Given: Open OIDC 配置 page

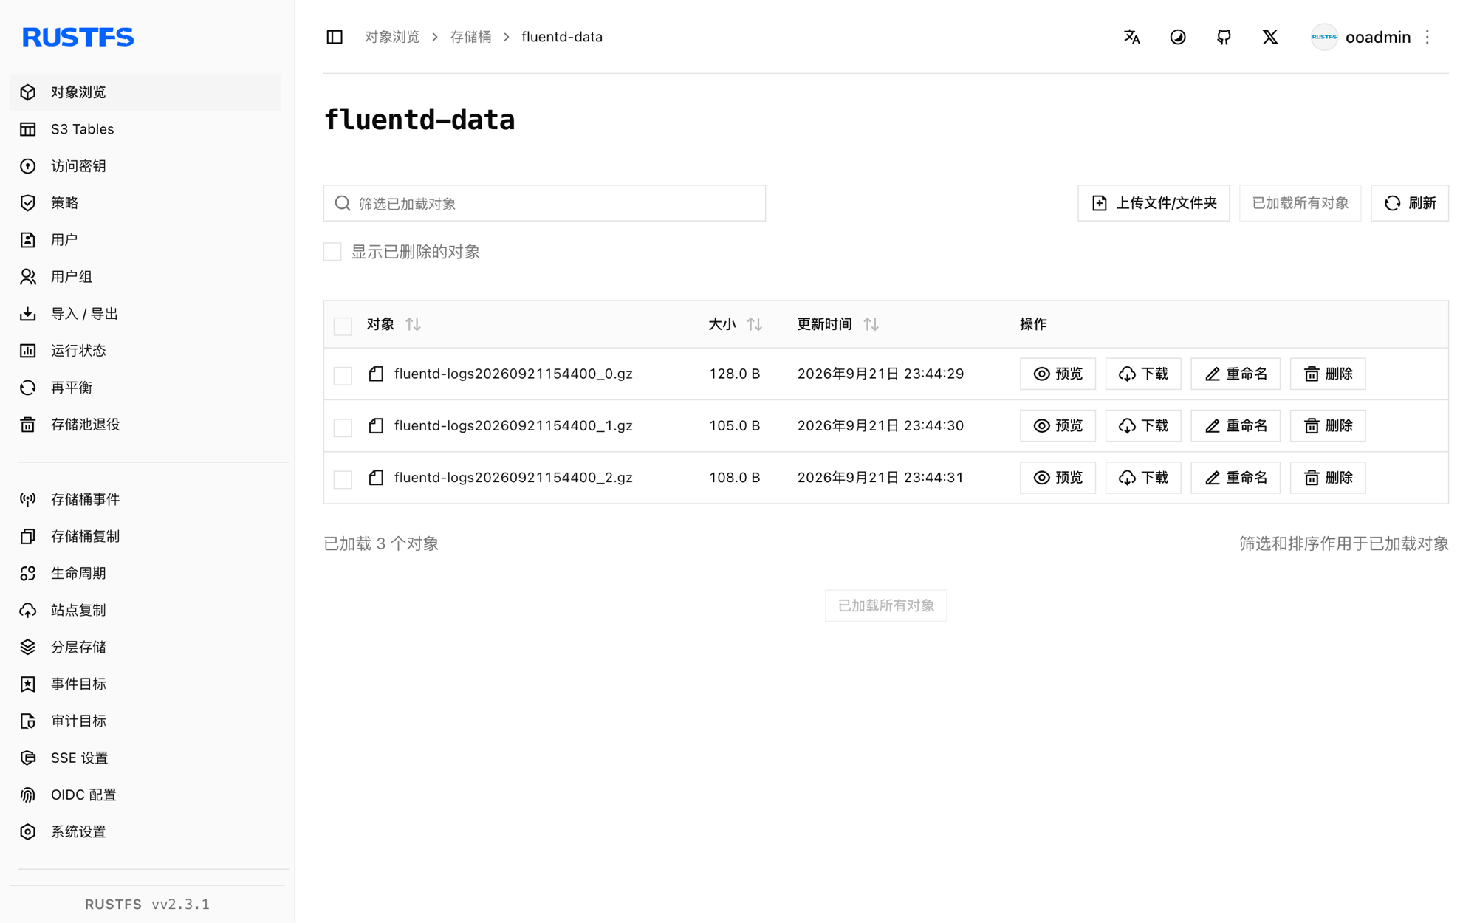Looking at the screenshot, I should pyautogui.click(x=145, y=795).
